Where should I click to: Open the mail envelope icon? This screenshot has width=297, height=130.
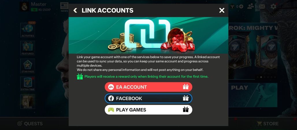tap(262, 6)
